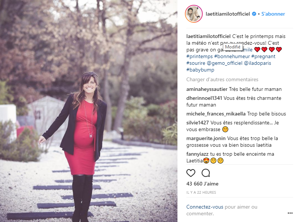The width and height of the screenshot is (295, 222).
Task: Load more comments via Charger d'autres commentaires
Action: click(x=222, y=80)
